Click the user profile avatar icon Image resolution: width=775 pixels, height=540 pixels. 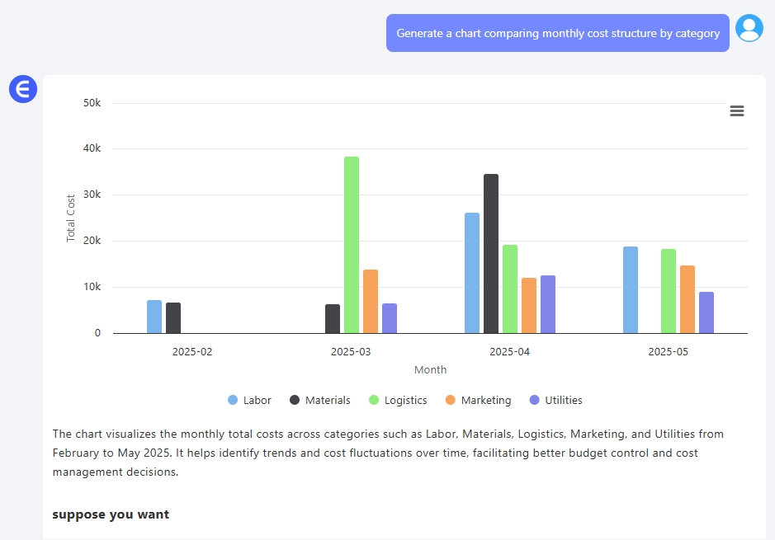pos(749,28)
